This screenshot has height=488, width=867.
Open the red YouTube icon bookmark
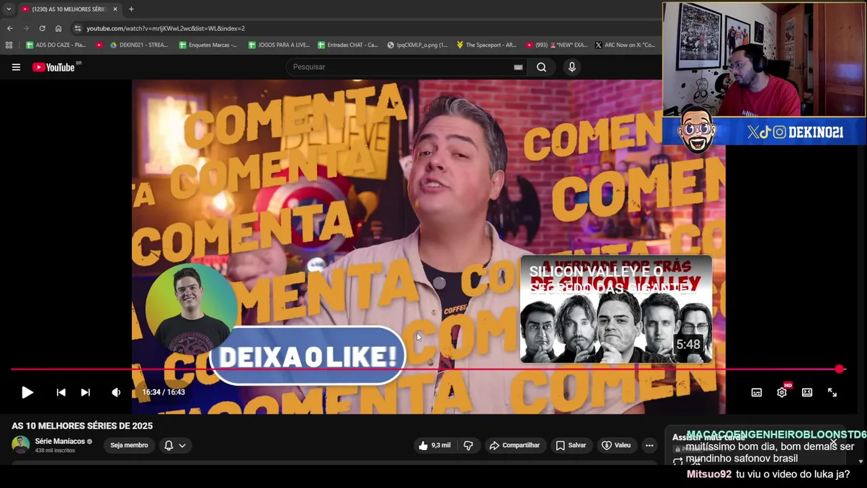pyautogui.click(x=99, y=45)
